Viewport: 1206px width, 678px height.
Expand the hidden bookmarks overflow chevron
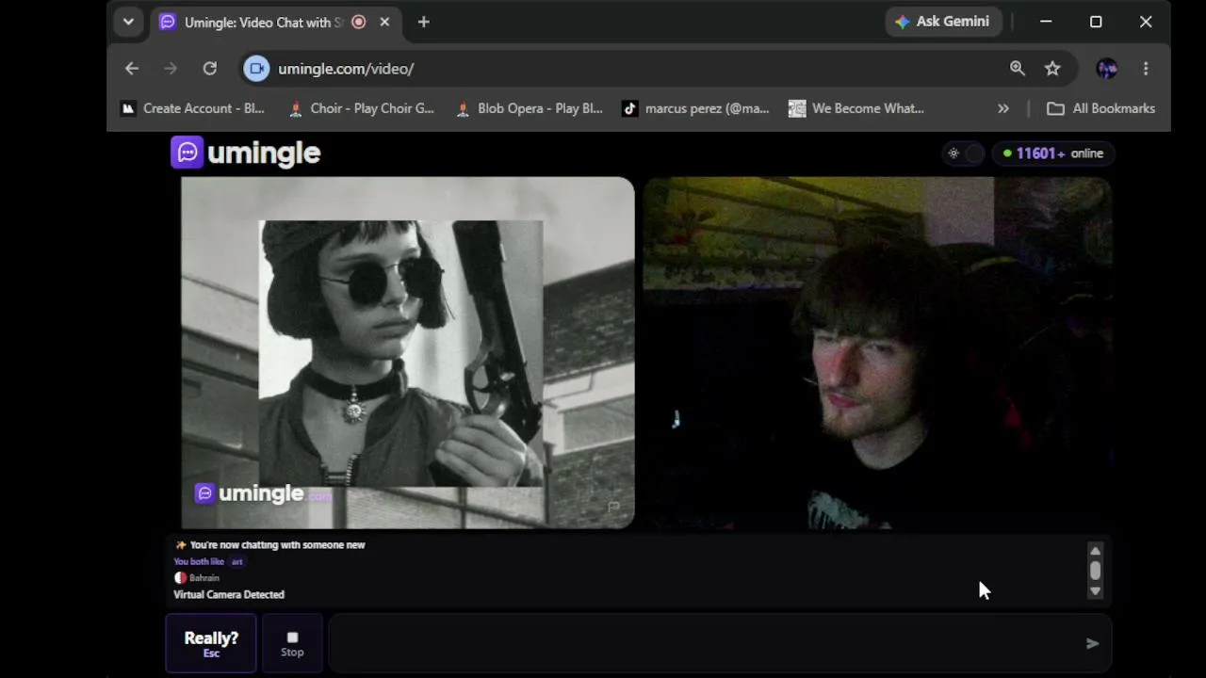(1003, 108)
